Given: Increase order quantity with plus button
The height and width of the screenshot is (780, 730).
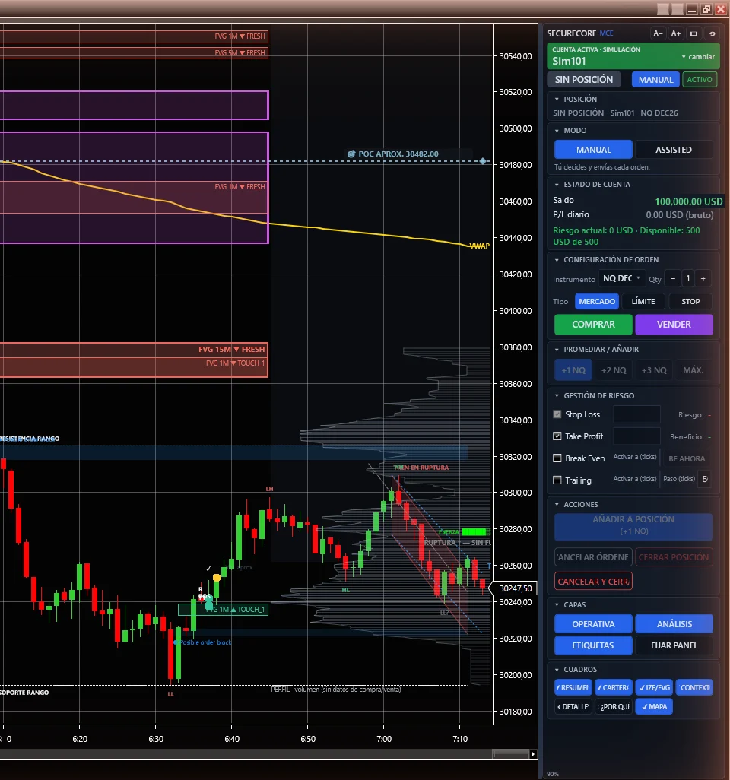Looking at the screenshot, I should coord(703,278).
